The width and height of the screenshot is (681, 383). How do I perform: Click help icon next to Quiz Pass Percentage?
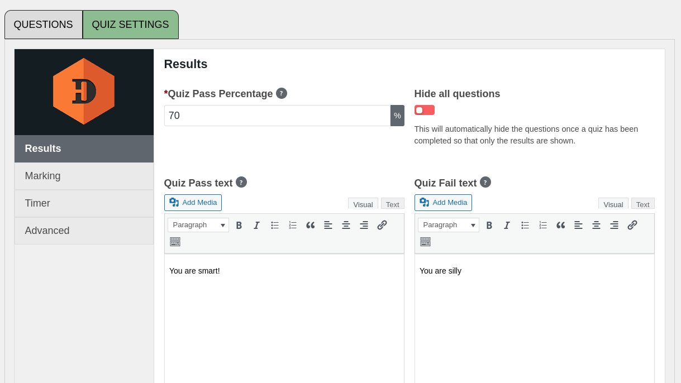click(282, 93)
